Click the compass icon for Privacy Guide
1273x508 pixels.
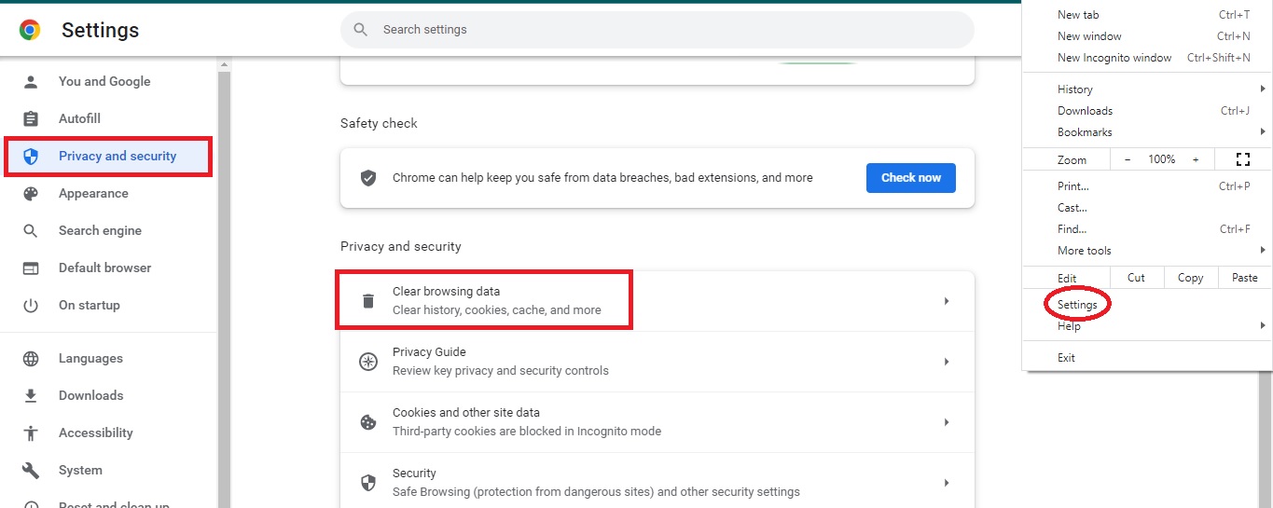click(368, 361)
